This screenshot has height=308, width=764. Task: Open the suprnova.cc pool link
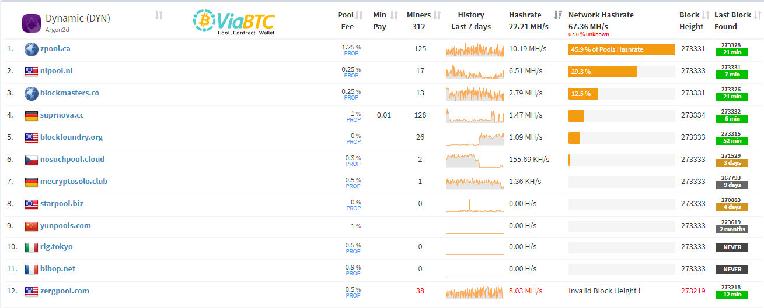click(x=62, y=115)
